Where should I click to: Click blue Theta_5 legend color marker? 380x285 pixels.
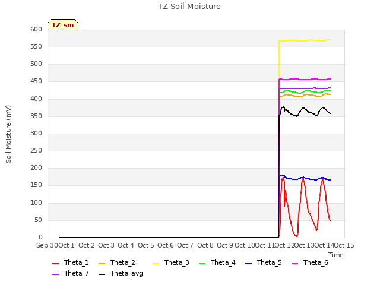coord(248,264)
